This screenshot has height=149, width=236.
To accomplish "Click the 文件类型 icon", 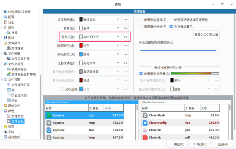I will click(x=9, y=116).
